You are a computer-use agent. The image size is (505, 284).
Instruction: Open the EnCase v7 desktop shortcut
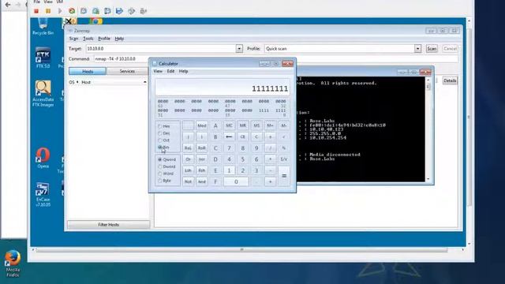point(43,195)
